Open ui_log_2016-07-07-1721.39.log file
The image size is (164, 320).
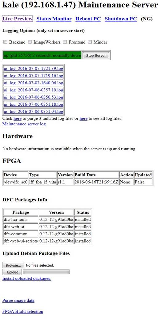click(x=33, y=69)
